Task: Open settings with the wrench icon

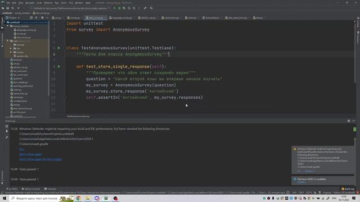Action: click(145, 8)
